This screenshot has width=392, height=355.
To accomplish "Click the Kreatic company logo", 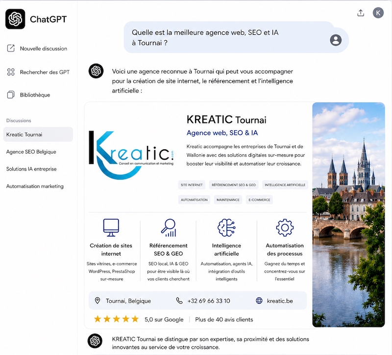I will tap(131, 155).
